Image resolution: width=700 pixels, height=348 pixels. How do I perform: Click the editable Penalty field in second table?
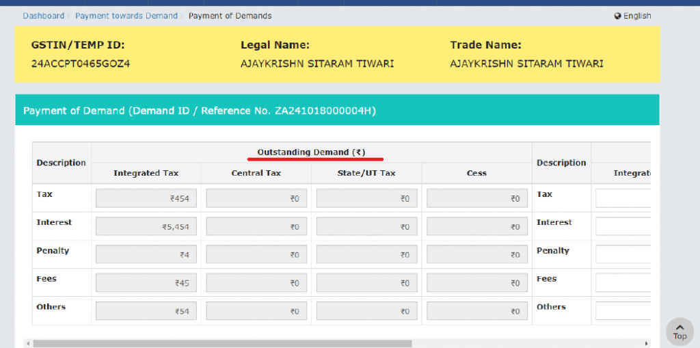pyautogui.click(x=623, y=254)
